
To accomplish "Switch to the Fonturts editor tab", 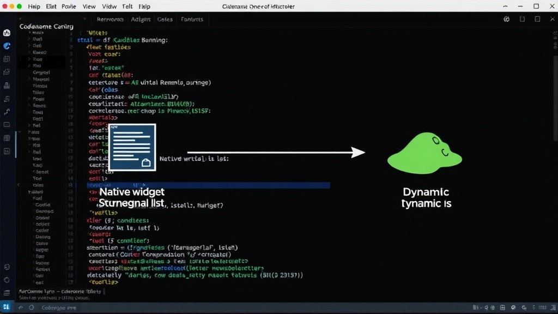I will pos(192,19).
